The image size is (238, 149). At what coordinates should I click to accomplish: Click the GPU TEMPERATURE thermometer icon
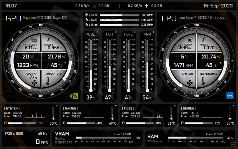(48, 81)
